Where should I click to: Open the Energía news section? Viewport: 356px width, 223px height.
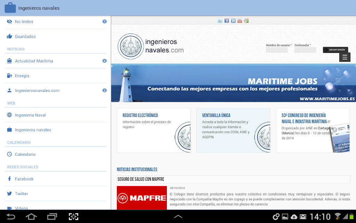point(56,76)
